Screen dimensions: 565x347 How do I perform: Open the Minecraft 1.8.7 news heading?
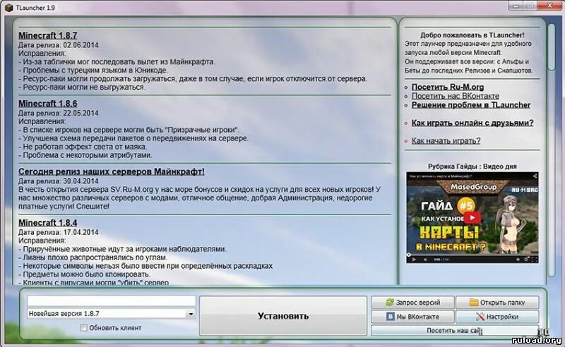pos(47,35)
